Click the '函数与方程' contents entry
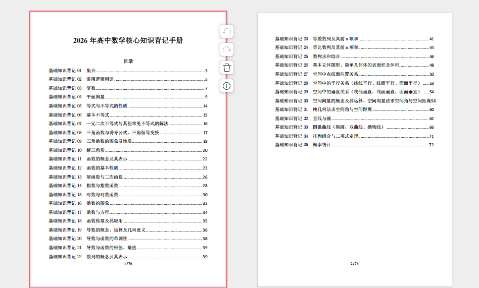Viewport: 479px width, 288px height. 98,212
